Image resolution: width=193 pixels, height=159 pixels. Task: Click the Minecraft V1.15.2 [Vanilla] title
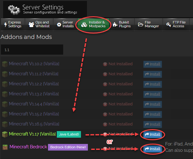coord(34,114)
